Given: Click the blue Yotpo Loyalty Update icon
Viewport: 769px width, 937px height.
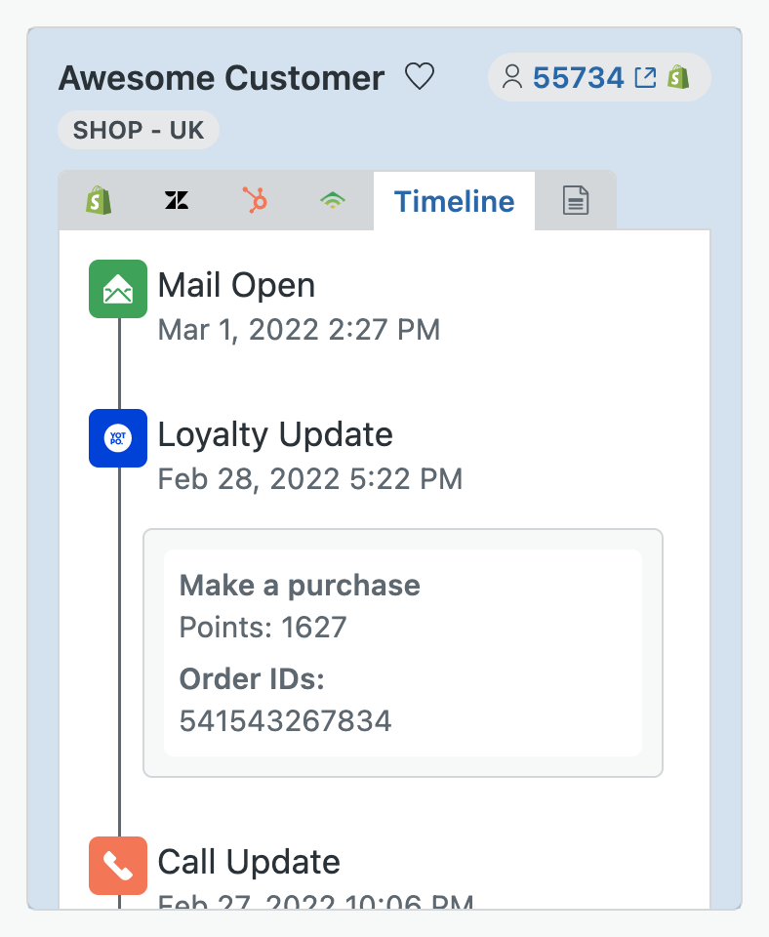Looking at the screenshot, I should point(118,438).
